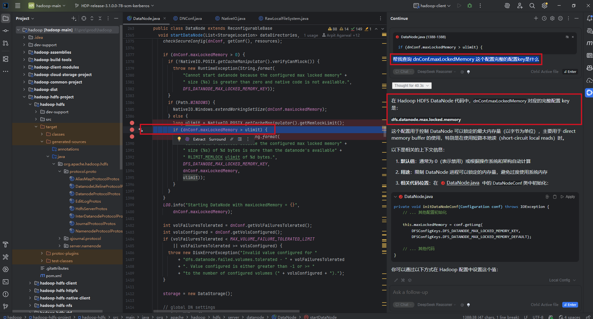Open Continue chat history clock icon

coord(544,18)
